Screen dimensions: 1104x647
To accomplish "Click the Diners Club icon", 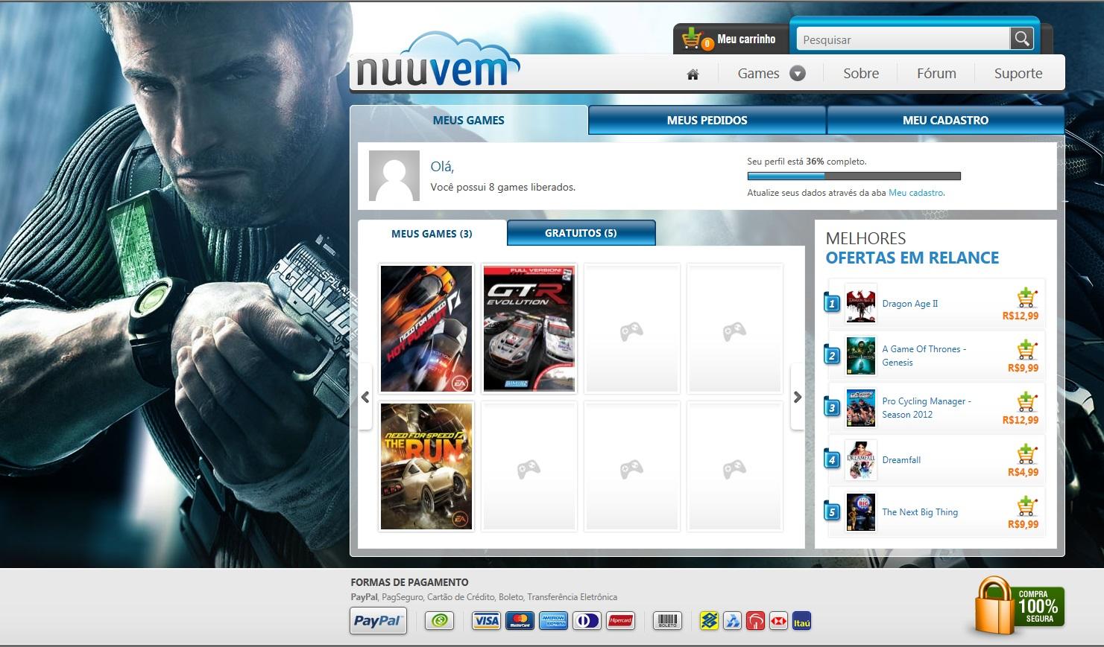I will 587,620.
